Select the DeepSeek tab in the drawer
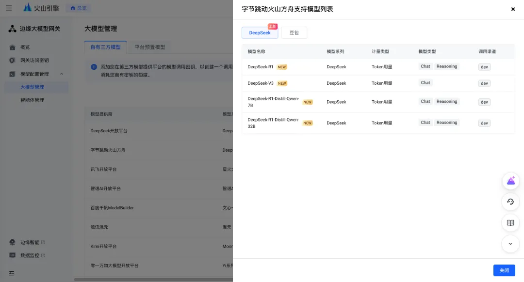The width and height of the screenshot is (524, 282). [x=260, y=32]
